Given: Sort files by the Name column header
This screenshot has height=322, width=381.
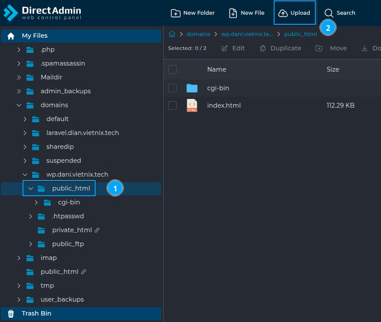Looking at the screenshot, I should coord(216,69).
